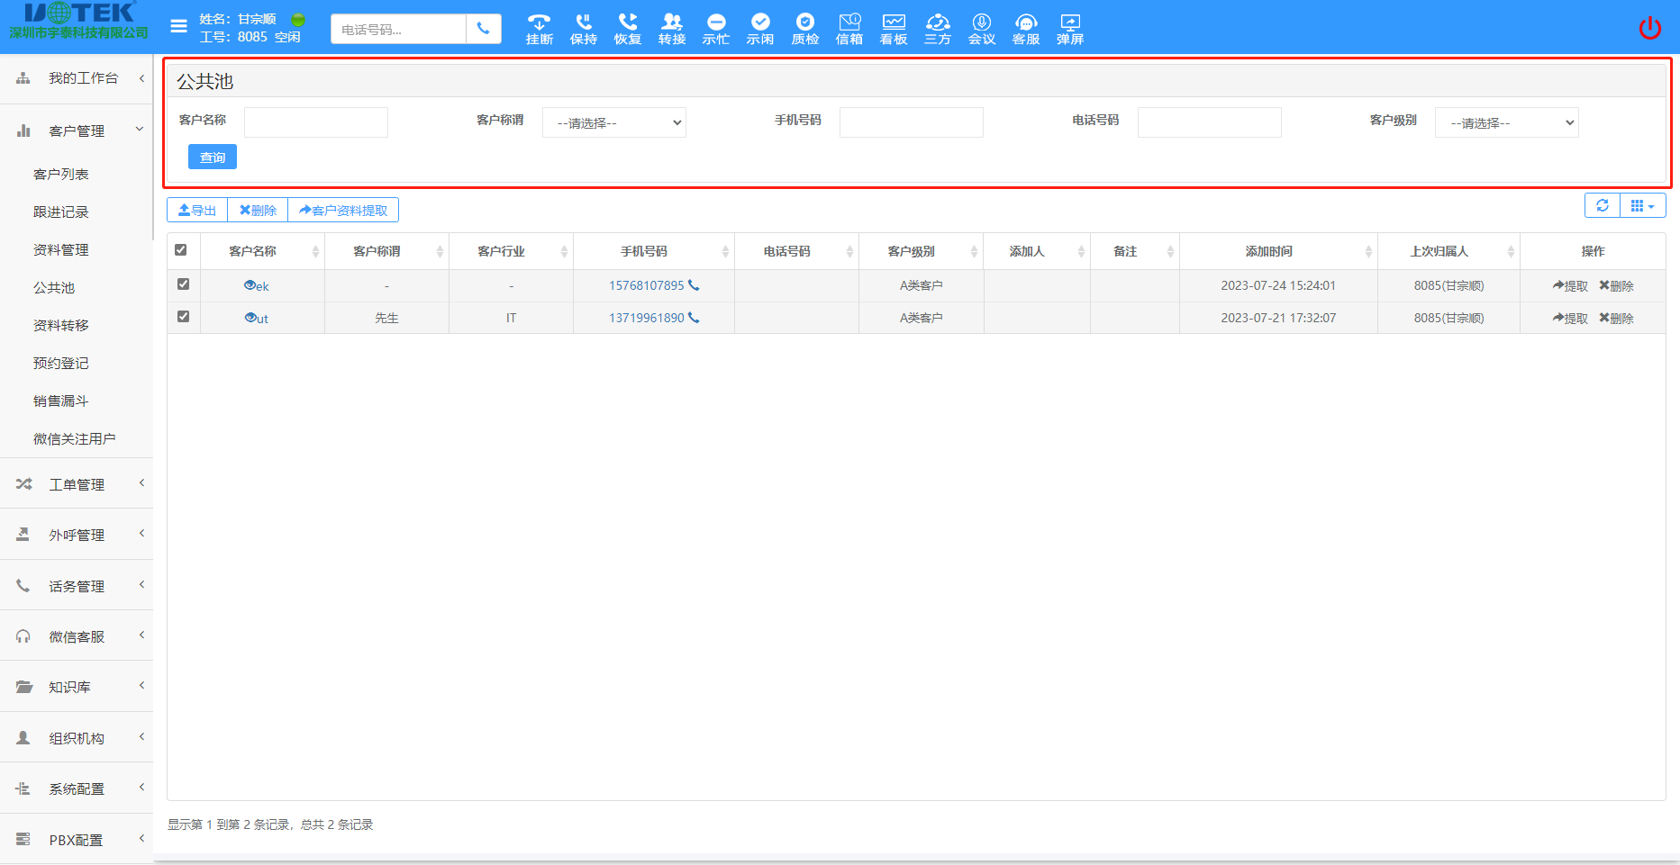Expand the 工单管理 sidebar menu

click(x=77, y=484)
